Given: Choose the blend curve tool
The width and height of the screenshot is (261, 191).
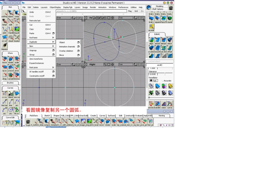Looking at the screenshot, I should tap(10, 94).
